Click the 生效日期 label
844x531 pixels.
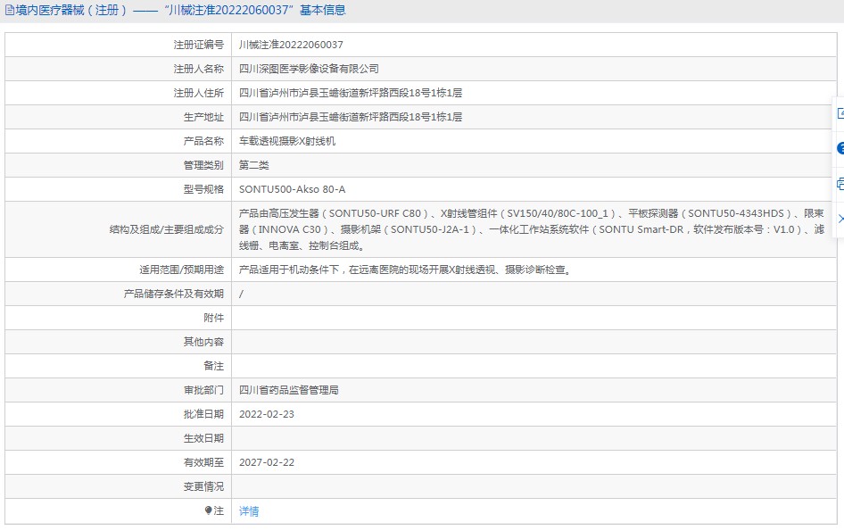pos(203,438)
